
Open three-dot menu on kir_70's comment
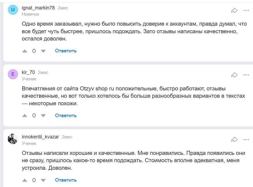[246, 75]
